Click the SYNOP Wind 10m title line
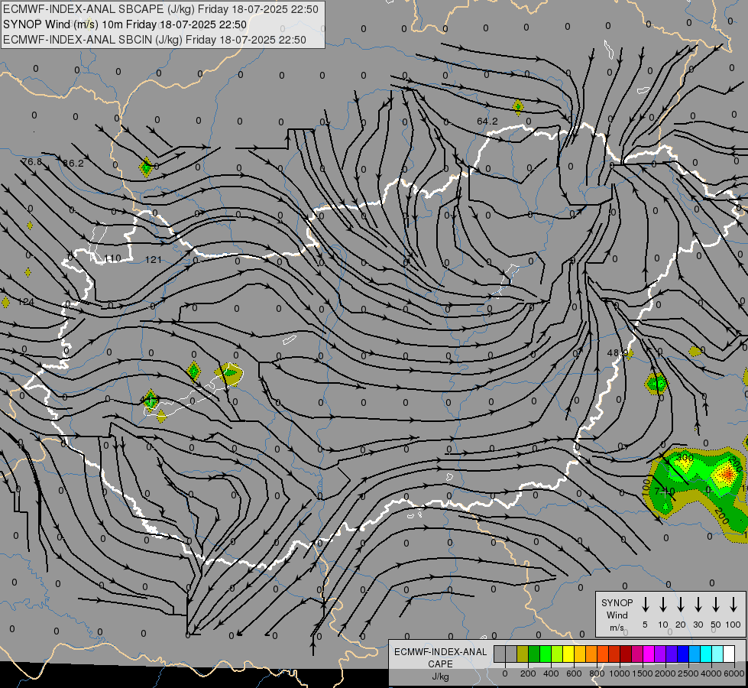The image size is (748, 688). click(125, 24)
